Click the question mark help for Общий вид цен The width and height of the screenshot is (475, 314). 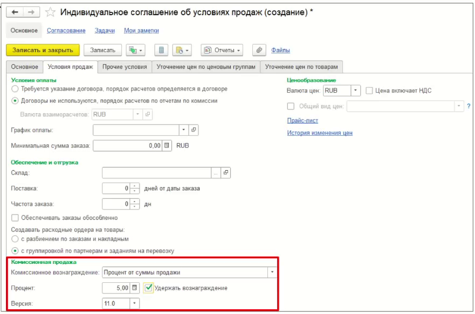[469, 106]
